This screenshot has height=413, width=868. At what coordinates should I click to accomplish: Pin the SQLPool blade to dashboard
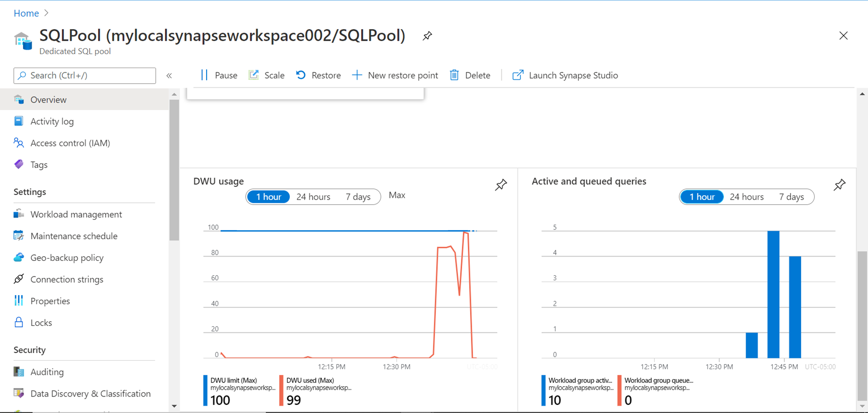(x=427, y=36)
